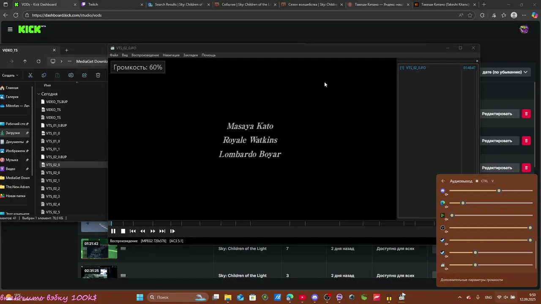Add this page to browser favorites
This screenshot has height=304, width=541.
point(470,15)
